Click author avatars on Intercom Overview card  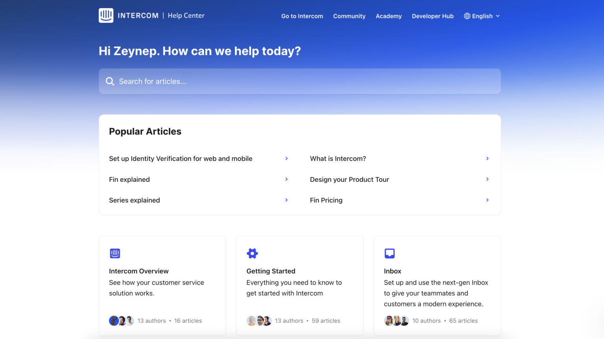122,321
